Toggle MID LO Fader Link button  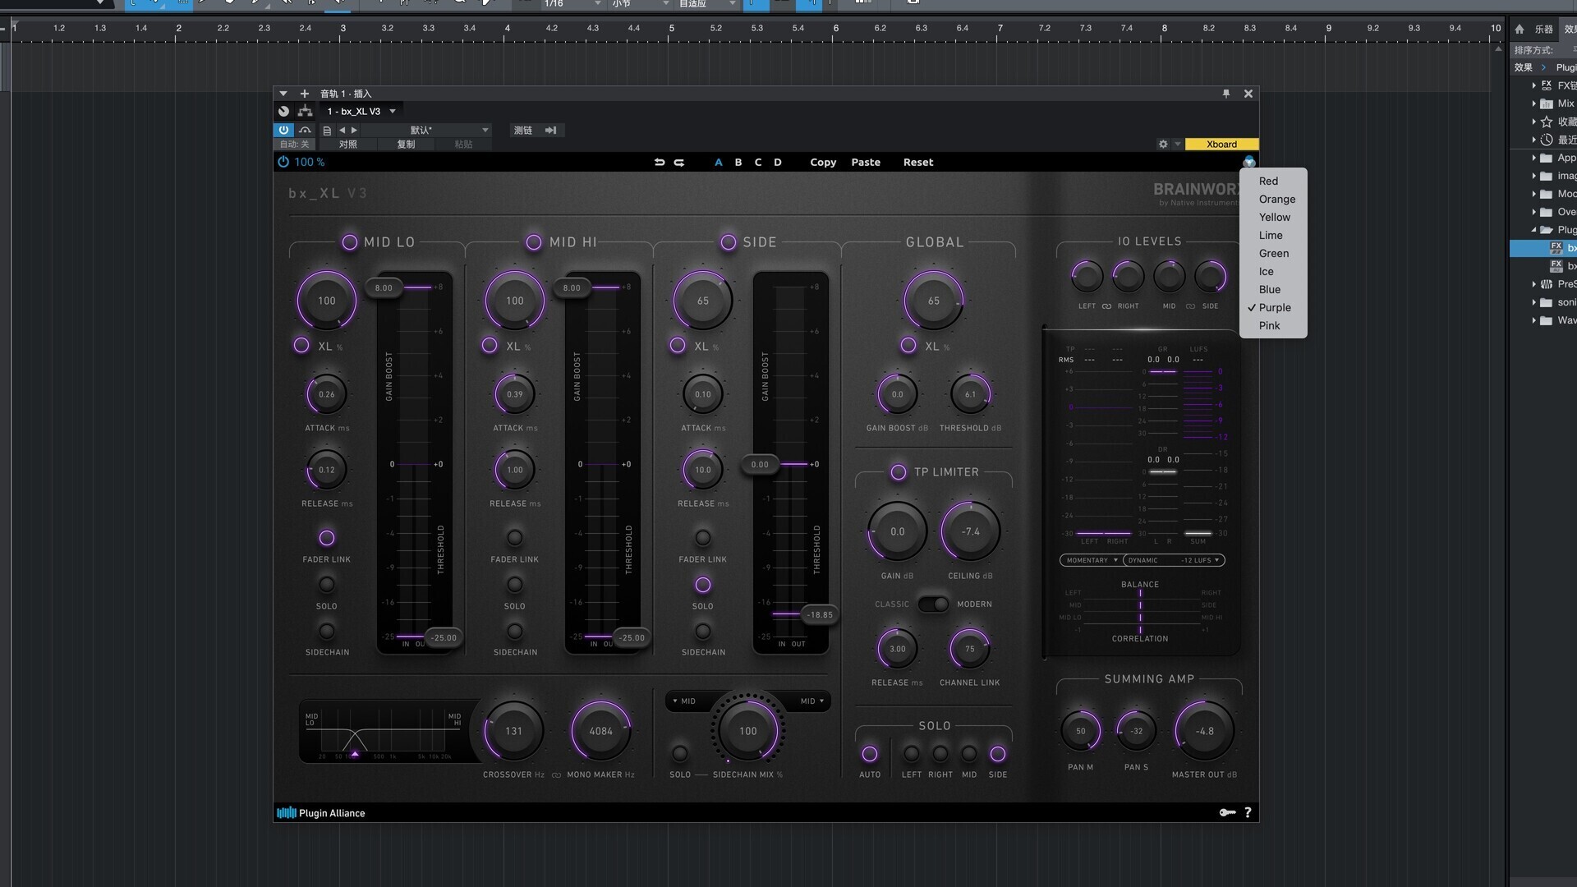327,538
